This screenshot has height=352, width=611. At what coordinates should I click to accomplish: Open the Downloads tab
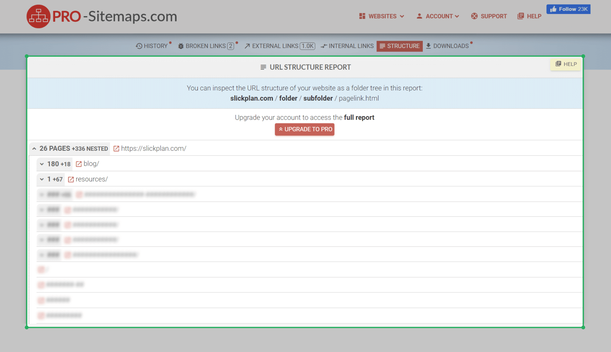pos(447,46)
